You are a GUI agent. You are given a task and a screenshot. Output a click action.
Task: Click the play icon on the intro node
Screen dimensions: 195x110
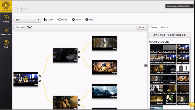tap(26, 79)
